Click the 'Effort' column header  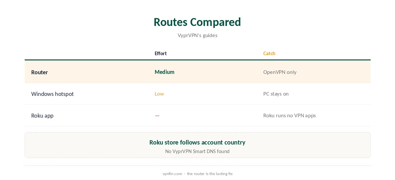tap(161, 54)
